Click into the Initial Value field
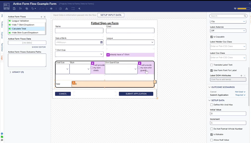This screenshot has width=251, height=143. coord(228,113)
